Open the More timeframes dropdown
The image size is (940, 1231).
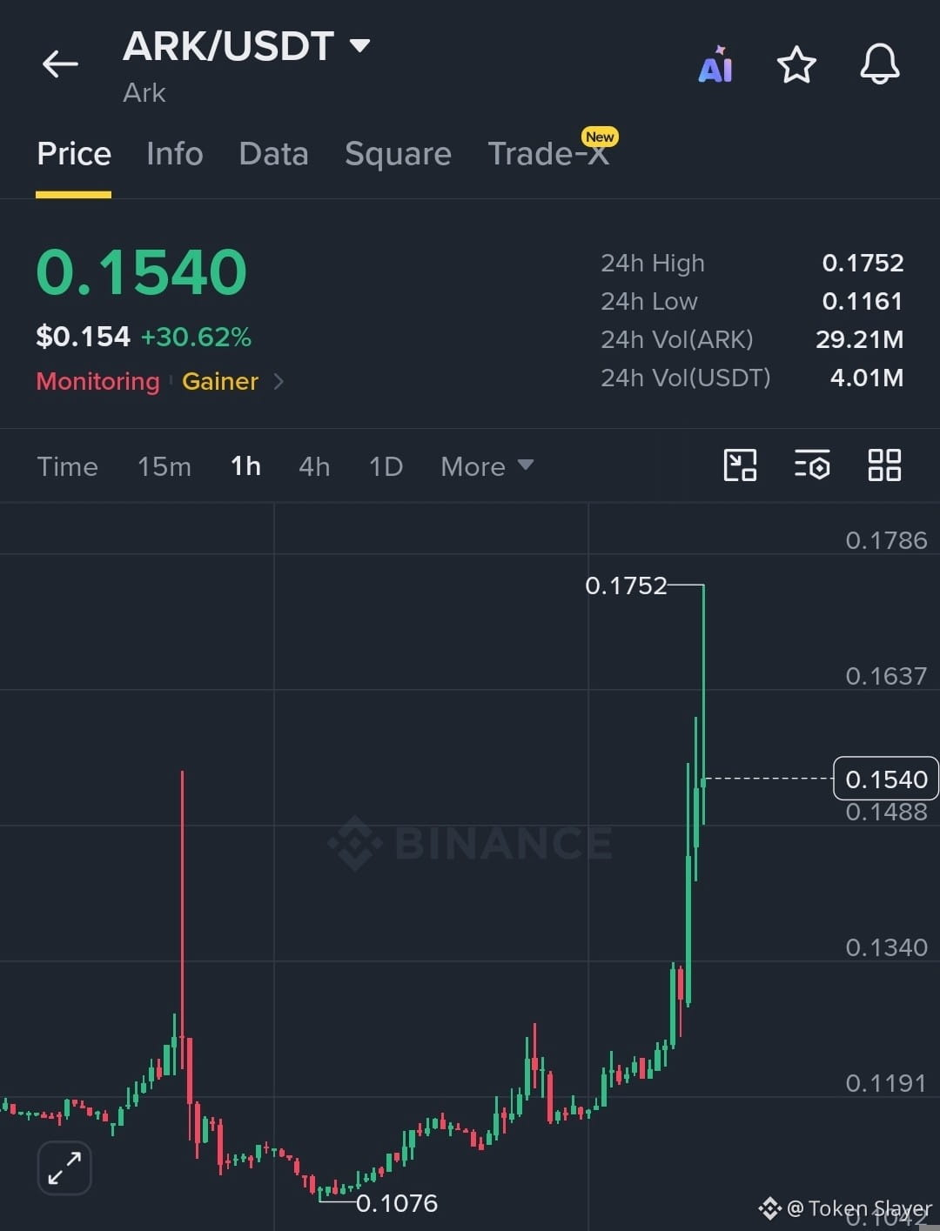pyautogui.click(x=487, y=466)
